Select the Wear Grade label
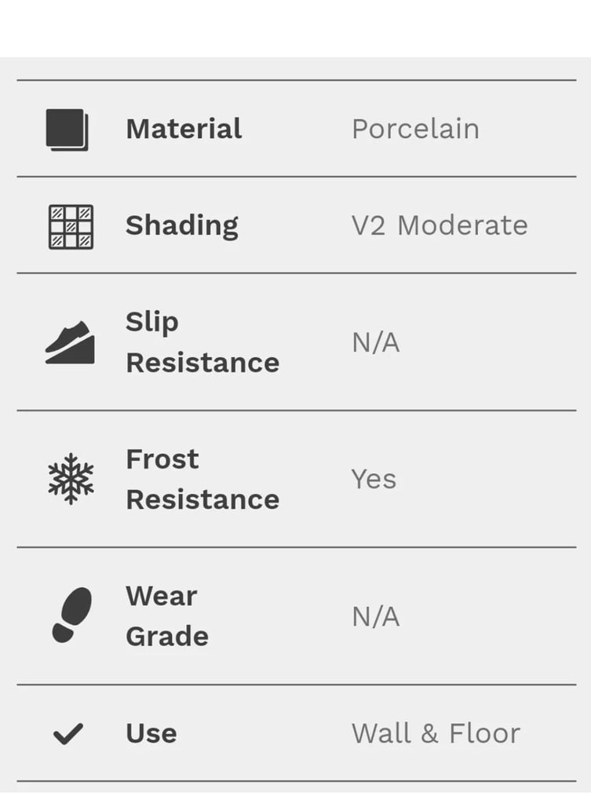This screenshot has width=591, height=804. [167, 616]
